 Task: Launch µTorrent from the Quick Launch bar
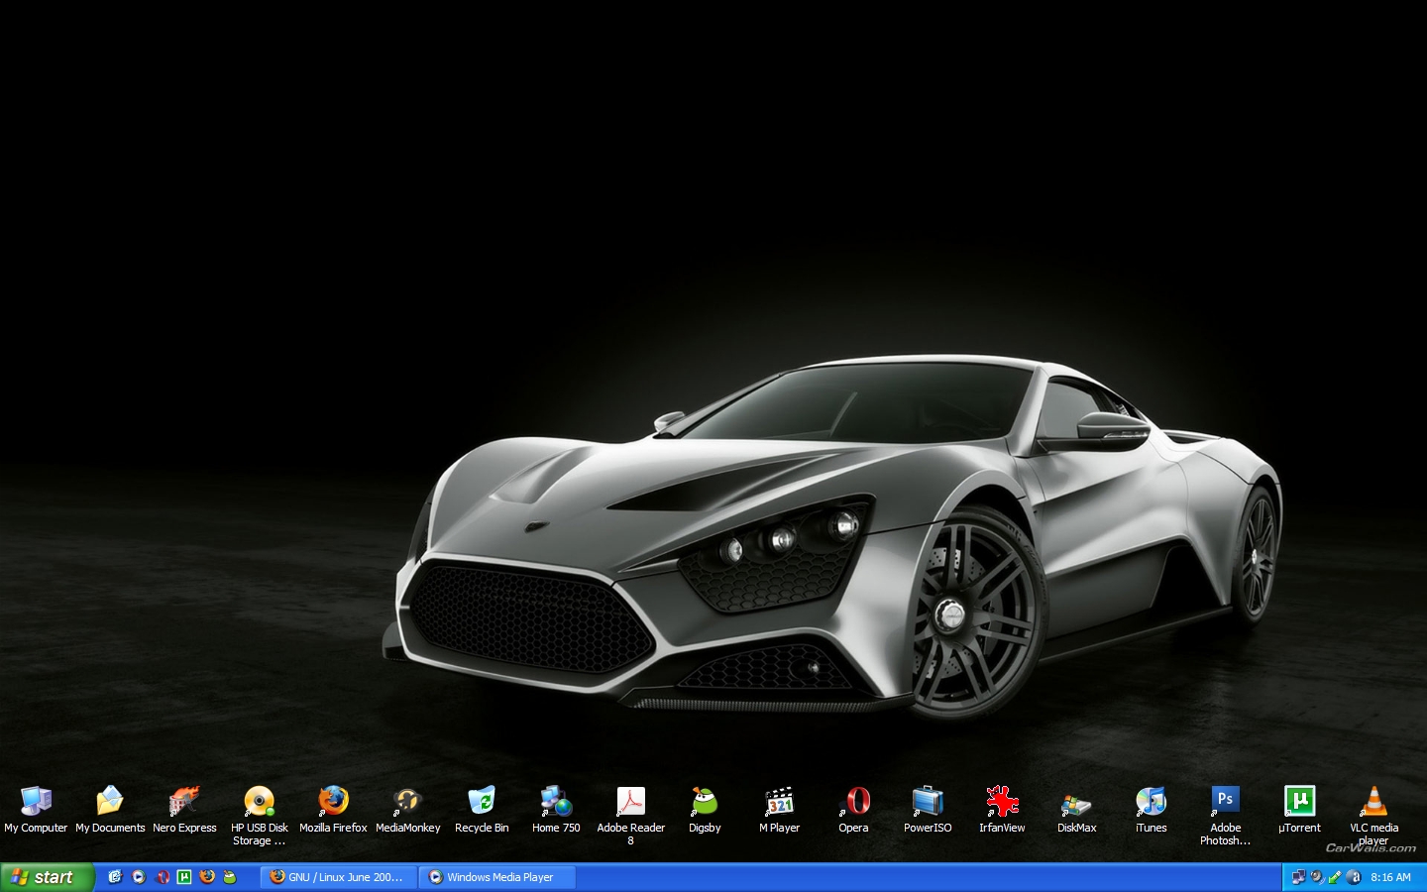coord(184,877)
